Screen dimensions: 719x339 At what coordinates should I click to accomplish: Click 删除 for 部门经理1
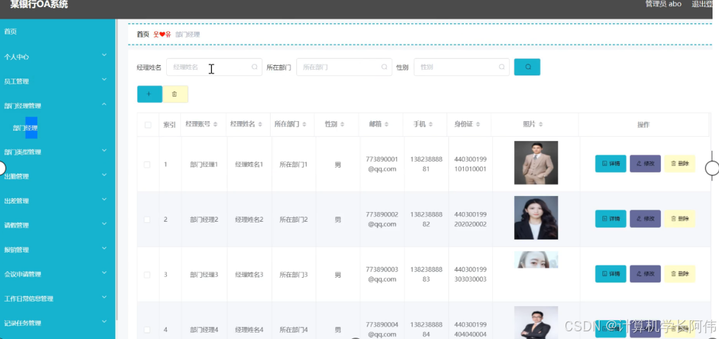680,164
